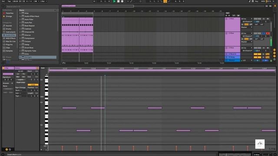This screenshot has width=278, height=156.
Task: Open the 1 Bar quantization dropdown
Action: (x=43, y=1)
